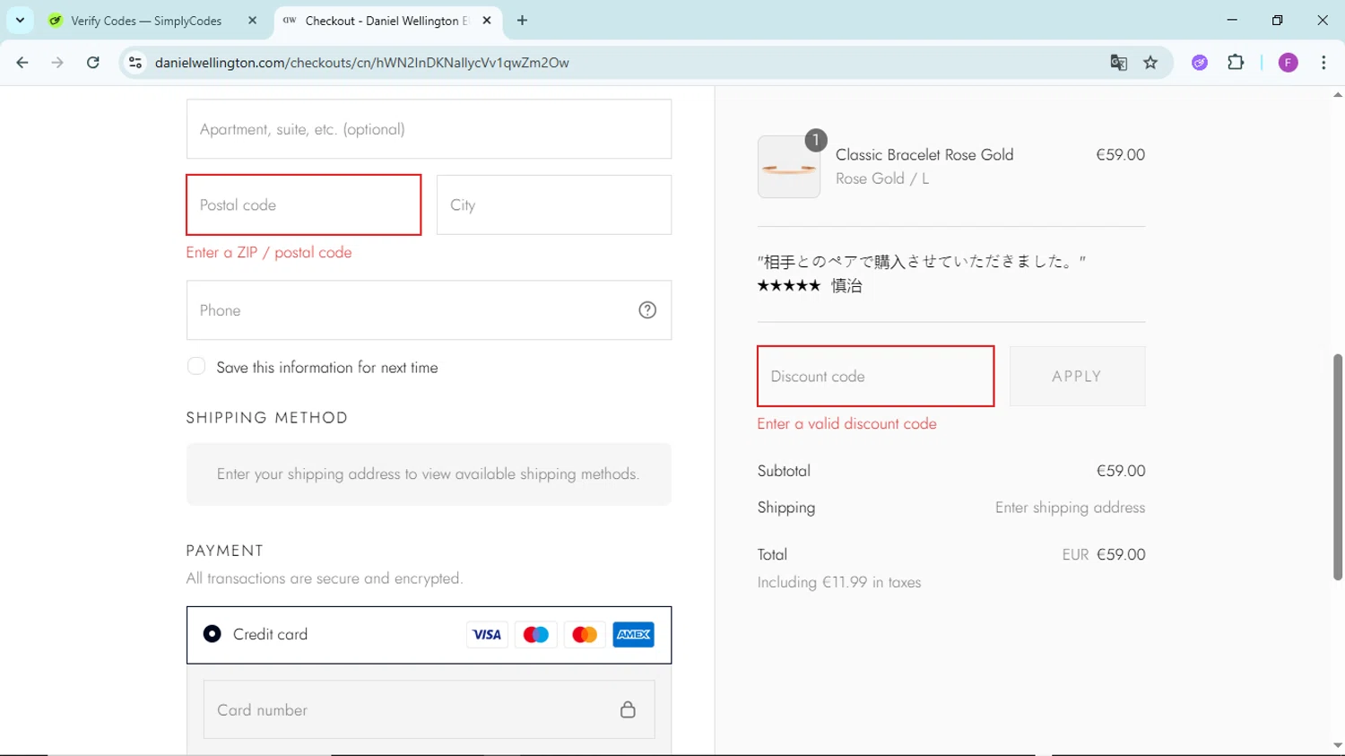Viewport: 1345px width, 756px height.
Task: Switch to Verify Codes SimplyCodes tab
Action: [x=152, y=21]
